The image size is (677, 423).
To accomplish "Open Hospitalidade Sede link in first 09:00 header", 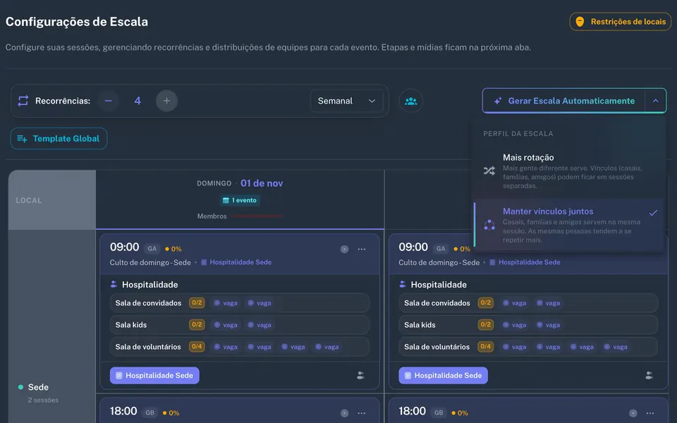I will tap(236, 262).
